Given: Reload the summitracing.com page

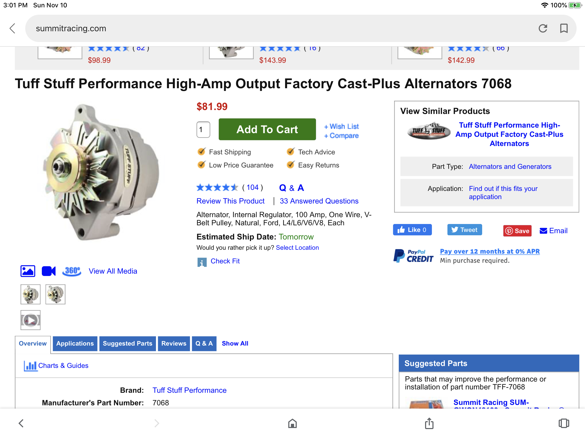Looking at the screenshot, I should click(x=542, y=28).
